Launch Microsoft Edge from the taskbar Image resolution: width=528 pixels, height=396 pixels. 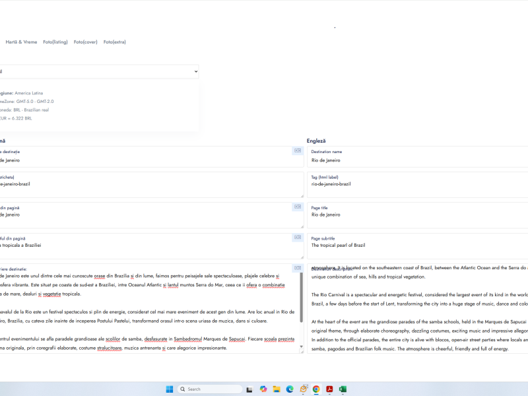(x=290, y=389)
